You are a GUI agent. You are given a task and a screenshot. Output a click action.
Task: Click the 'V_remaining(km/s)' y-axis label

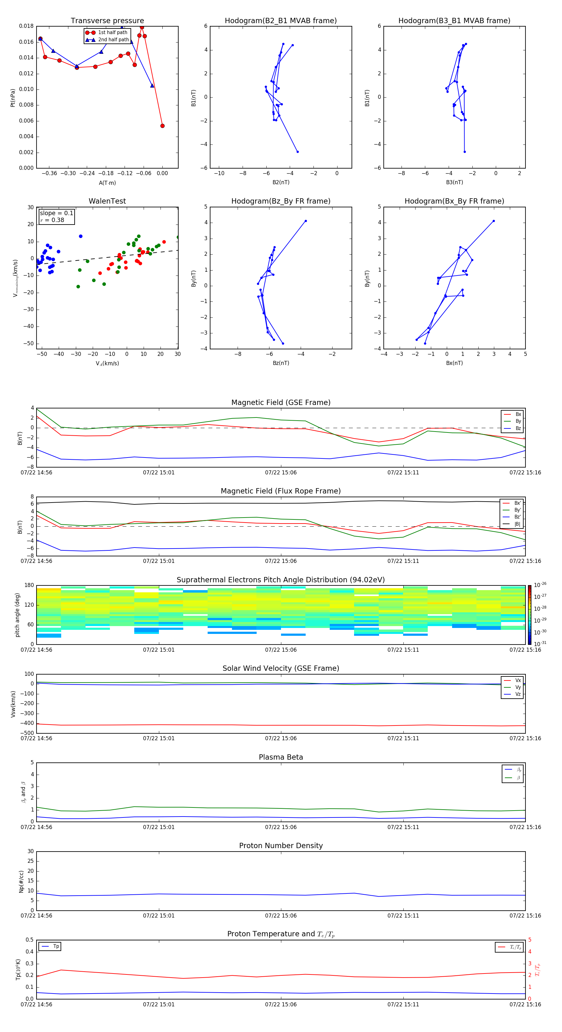[15, 278]
